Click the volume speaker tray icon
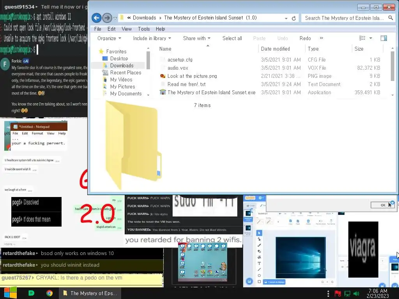The width and height of the screenshot is (399, 299). click(x=357, y=294)
